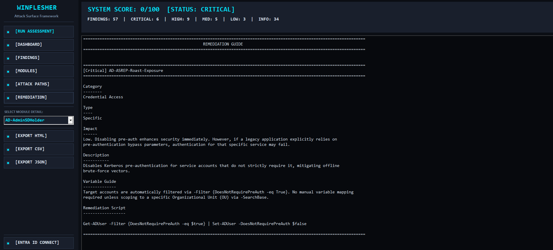Click the 'CRITICAL: 6' counter
Viewport: 553px width, 250px height.
pyautogui.click(x=145, y=19)
